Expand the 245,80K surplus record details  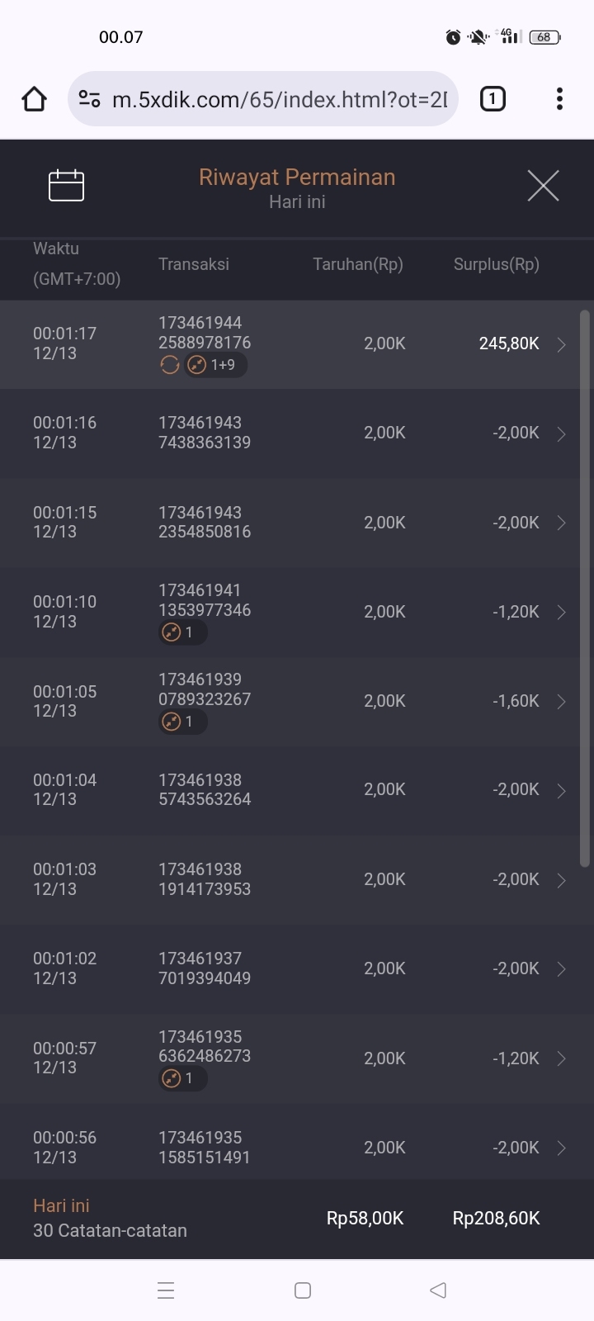[561, 344]
